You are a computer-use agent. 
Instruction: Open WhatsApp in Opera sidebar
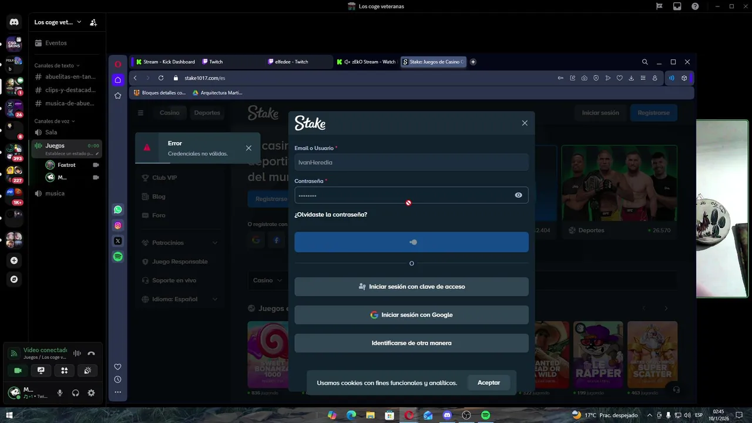pyautogui.click(x=118, y=210)
